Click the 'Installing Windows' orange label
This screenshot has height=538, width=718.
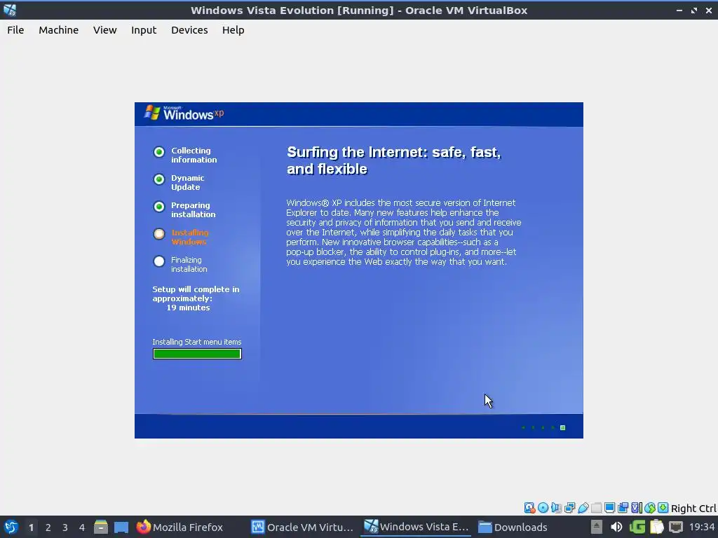pyautogui.click(x=189, y=237)
